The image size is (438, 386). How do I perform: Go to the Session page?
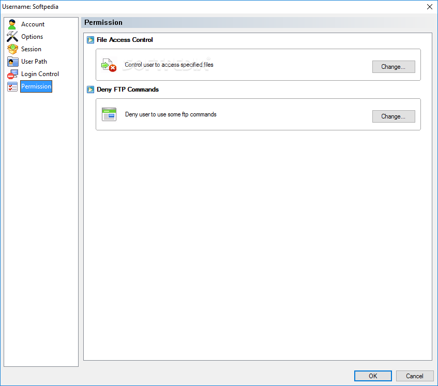pyautogui.click(x=31, y=49)
